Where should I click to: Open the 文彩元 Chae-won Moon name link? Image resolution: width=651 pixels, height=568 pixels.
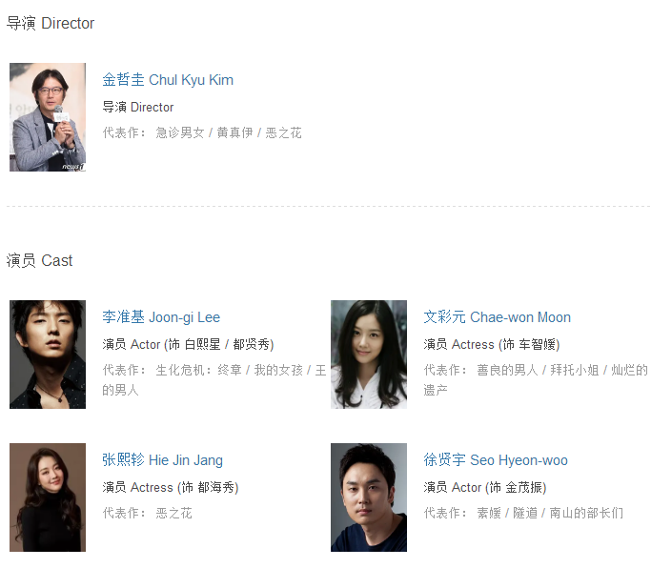(497, 317)
